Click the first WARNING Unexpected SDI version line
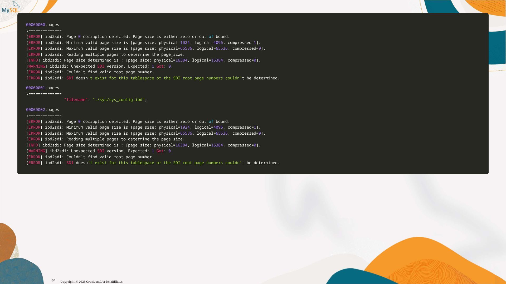 tap(99, 66)
